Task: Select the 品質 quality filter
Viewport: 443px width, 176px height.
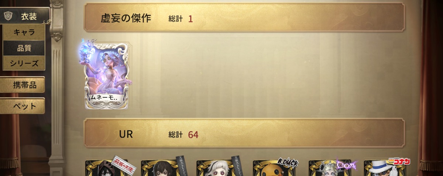Action: (x=24, y=48)
